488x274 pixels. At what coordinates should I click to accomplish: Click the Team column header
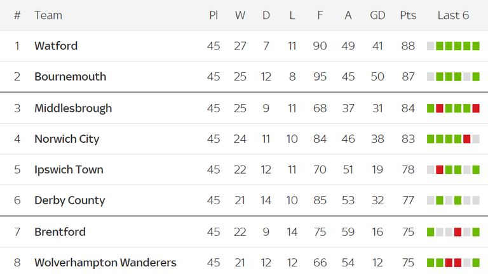(x=48, y=15)
